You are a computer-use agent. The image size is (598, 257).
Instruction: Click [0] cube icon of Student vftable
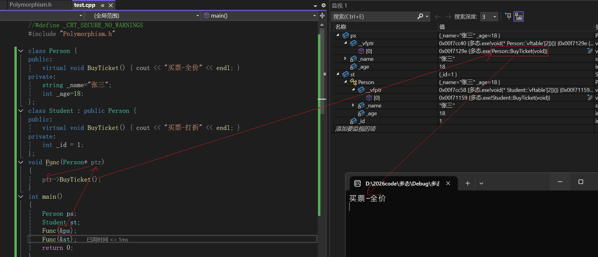[369, 98]
